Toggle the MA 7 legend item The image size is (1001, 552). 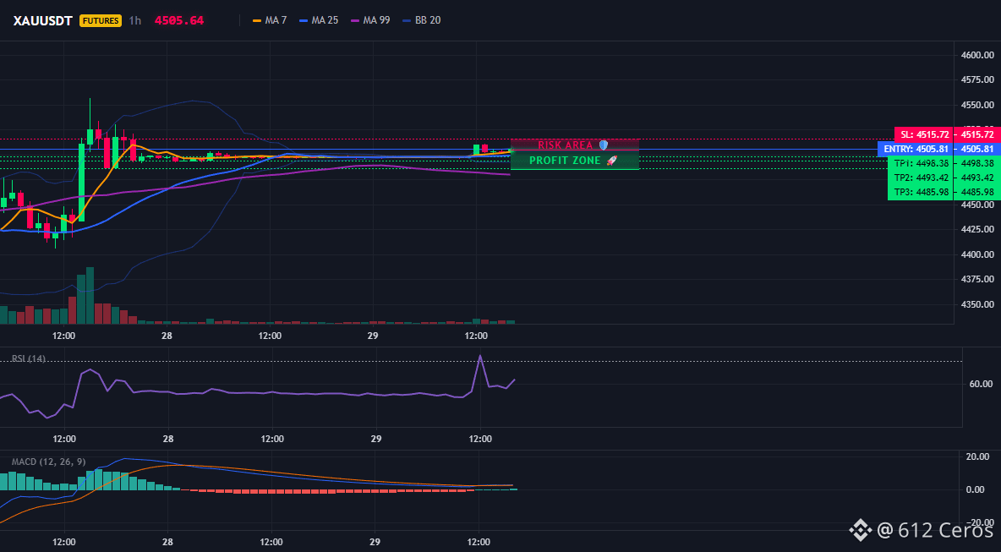click(x=270, y=20)
